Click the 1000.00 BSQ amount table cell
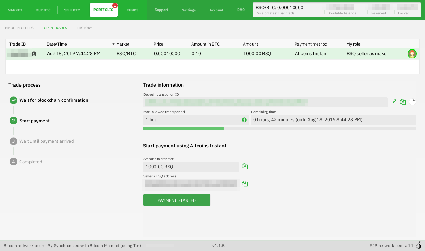Image resolution: width=425 pixels, height=251 pixels. (257, 54)
